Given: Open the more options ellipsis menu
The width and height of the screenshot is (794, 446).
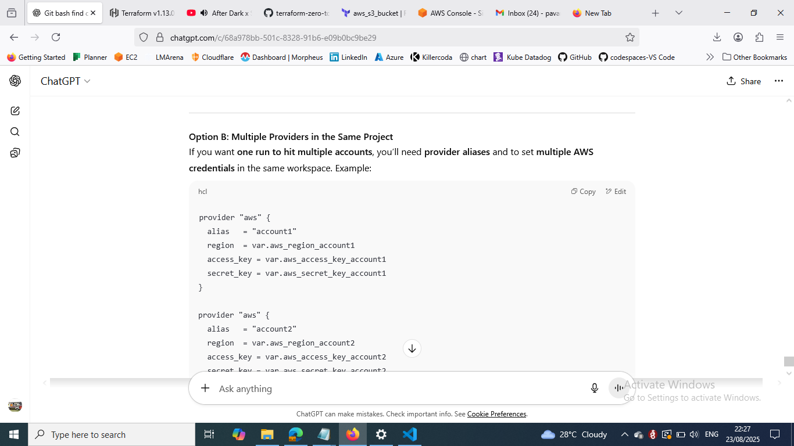Looking at the screenshot, I should [779, 81].
